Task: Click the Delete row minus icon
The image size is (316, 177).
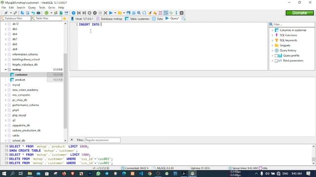Action: (95, 13)
